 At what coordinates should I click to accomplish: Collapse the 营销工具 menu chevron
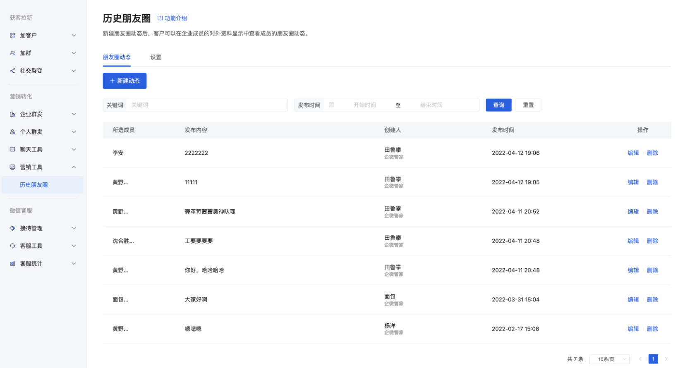point(74,167)
